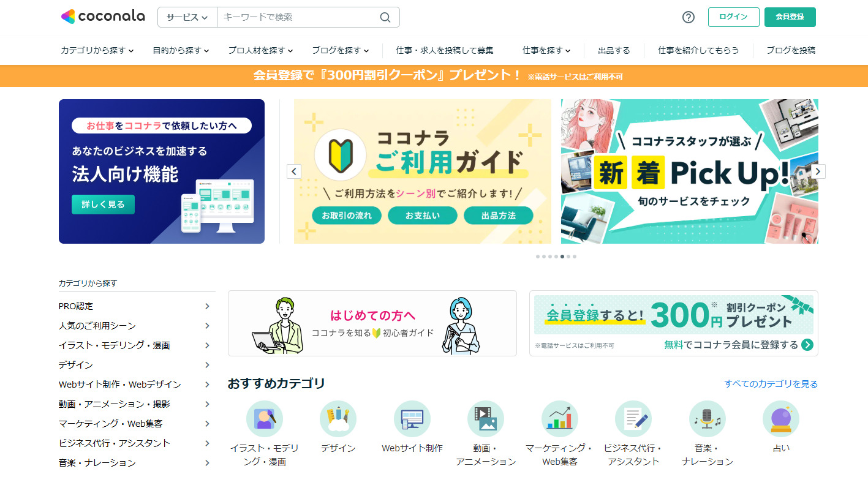Click the green arrow beside 無料でココナラ会員に登録する

807,345
